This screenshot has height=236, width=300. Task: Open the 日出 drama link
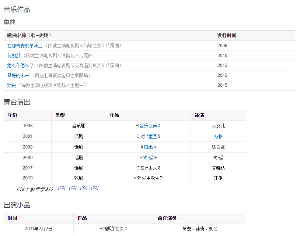(148, 147)
